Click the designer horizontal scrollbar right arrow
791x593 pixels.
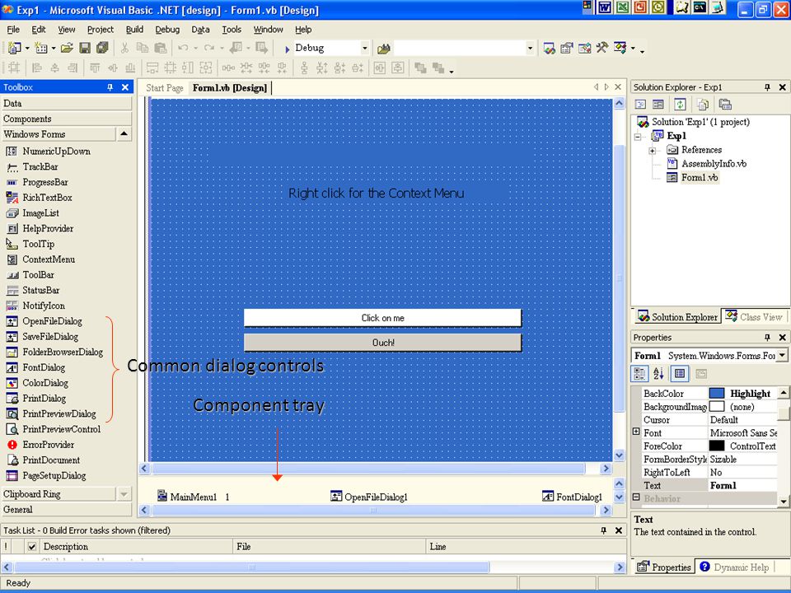coord(606,469)
